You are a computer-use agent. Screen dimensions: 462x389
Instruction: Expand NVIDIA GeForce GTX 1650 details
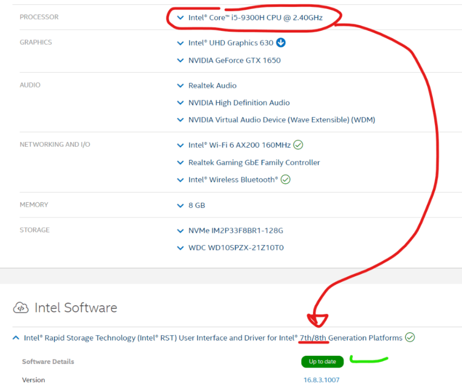point(181,60)
